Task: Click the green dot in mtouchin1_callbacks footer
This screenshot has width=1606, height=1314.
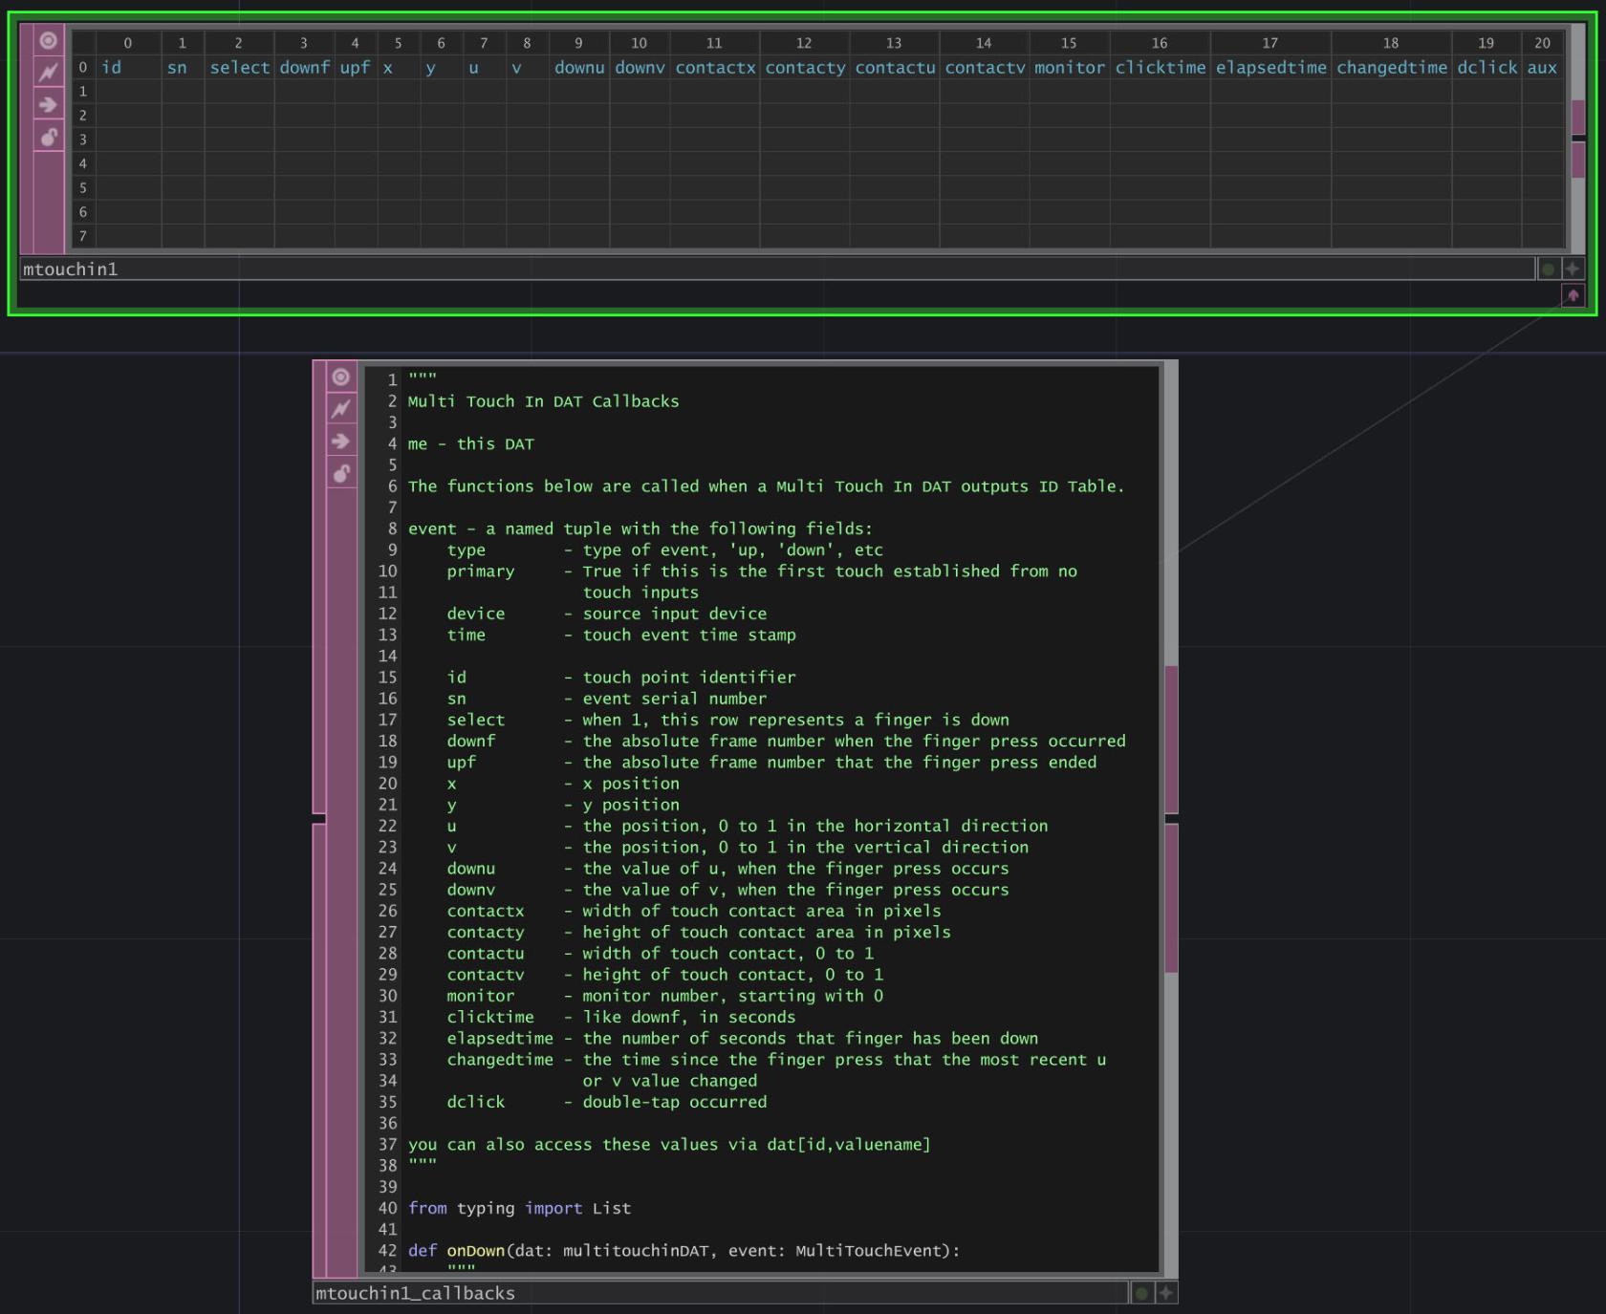Action: (x=1143, y=1293)
